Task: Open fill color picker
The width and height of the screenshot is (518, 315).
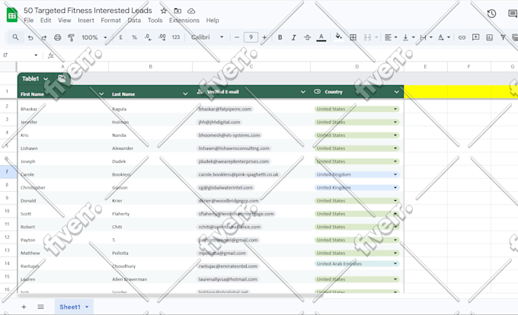Action: (x=339, y=37)
